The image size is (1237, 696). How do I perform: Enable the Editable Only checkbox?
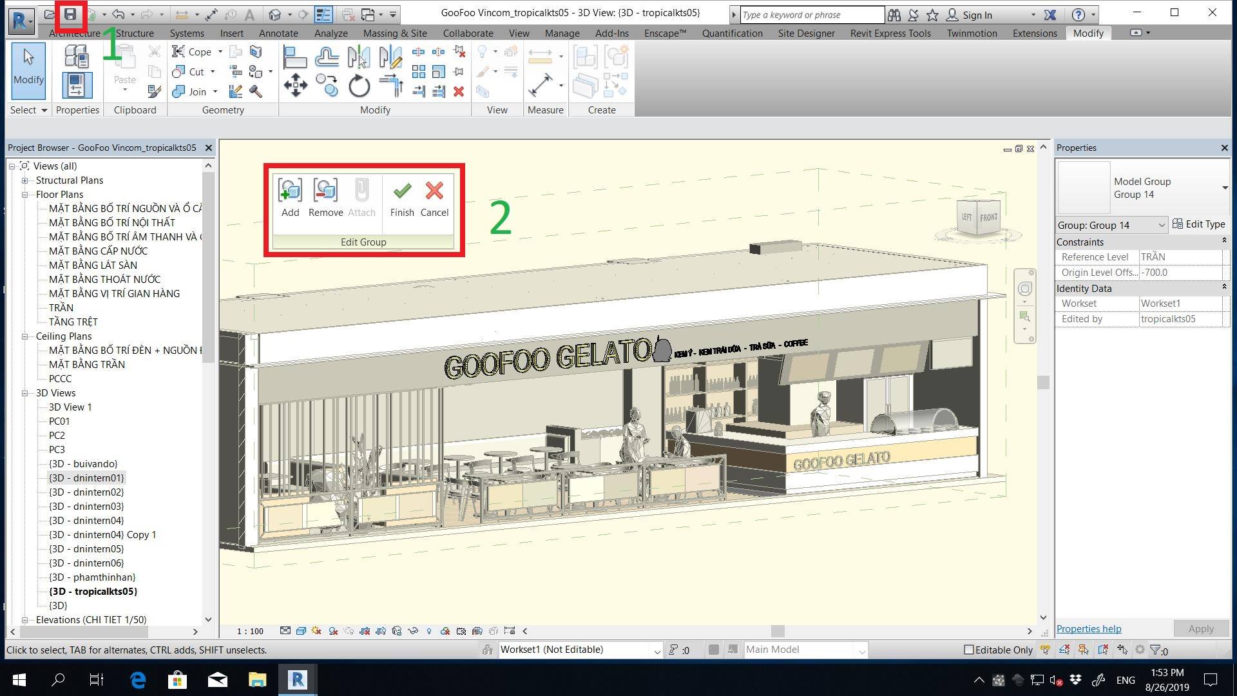pyautogui.click(x=968, y=650)
